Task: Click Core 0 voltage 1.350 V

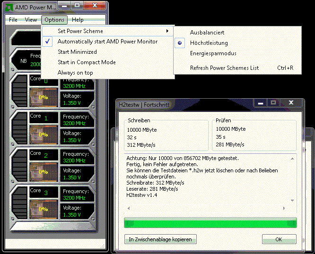Action: 72,103
